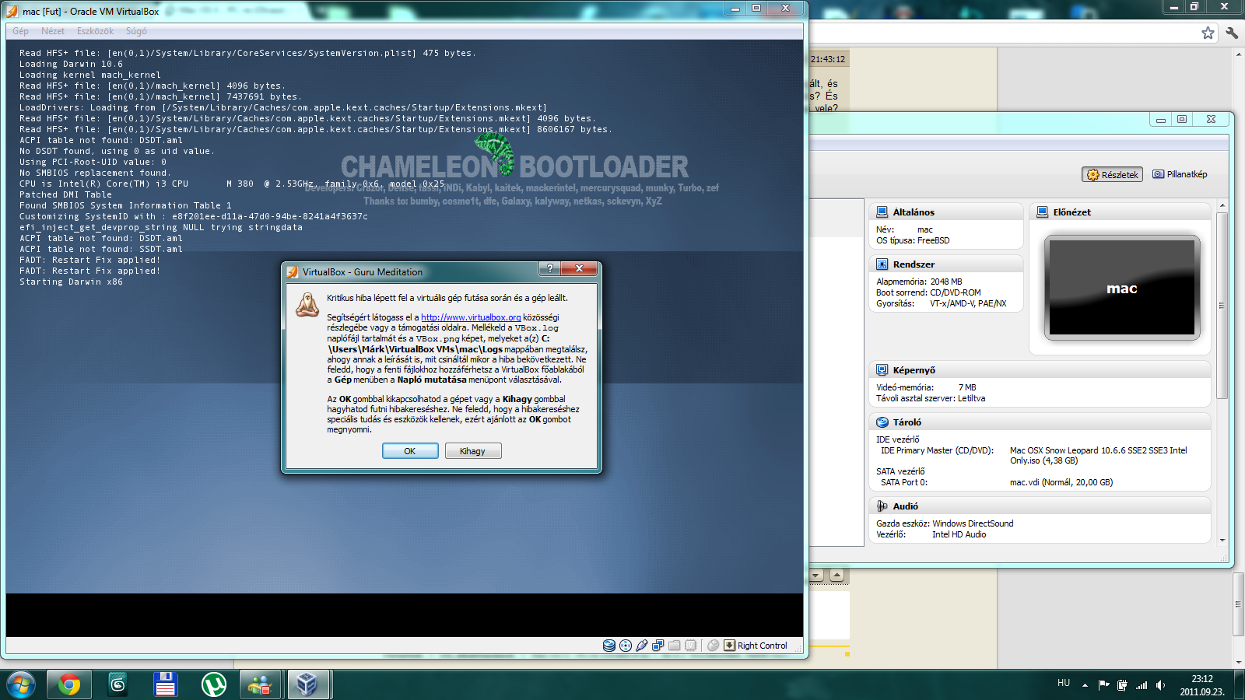Open the Eszközök menu

point(95,31)
